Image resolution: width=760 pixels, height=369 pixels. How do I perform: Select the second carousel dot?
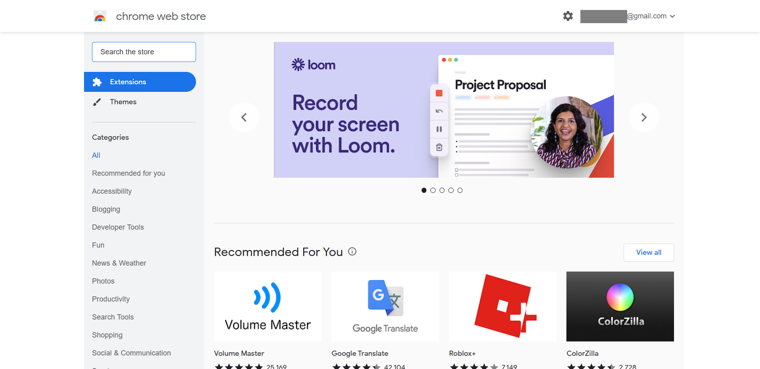pyautogui.click(x=433, y=190)
